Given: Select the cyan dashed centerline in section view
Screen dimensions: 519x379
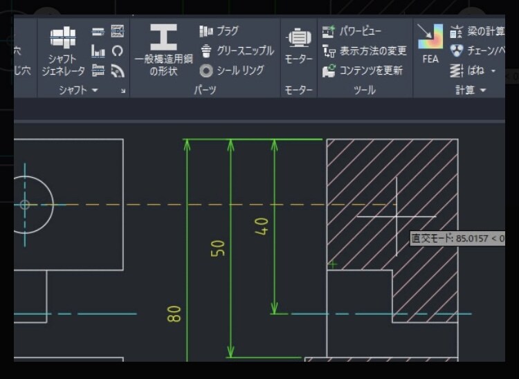Looking at the screenshot, I should pos(381,313).
